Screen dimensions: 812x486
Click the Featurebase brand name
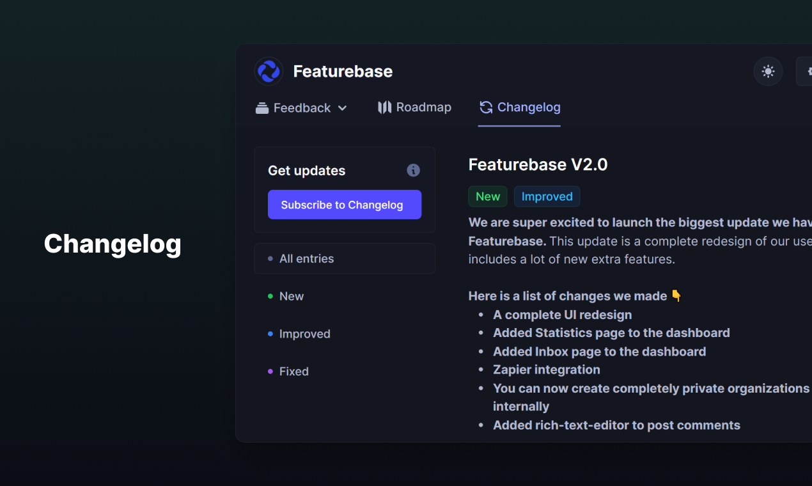[x=343, y=71]
